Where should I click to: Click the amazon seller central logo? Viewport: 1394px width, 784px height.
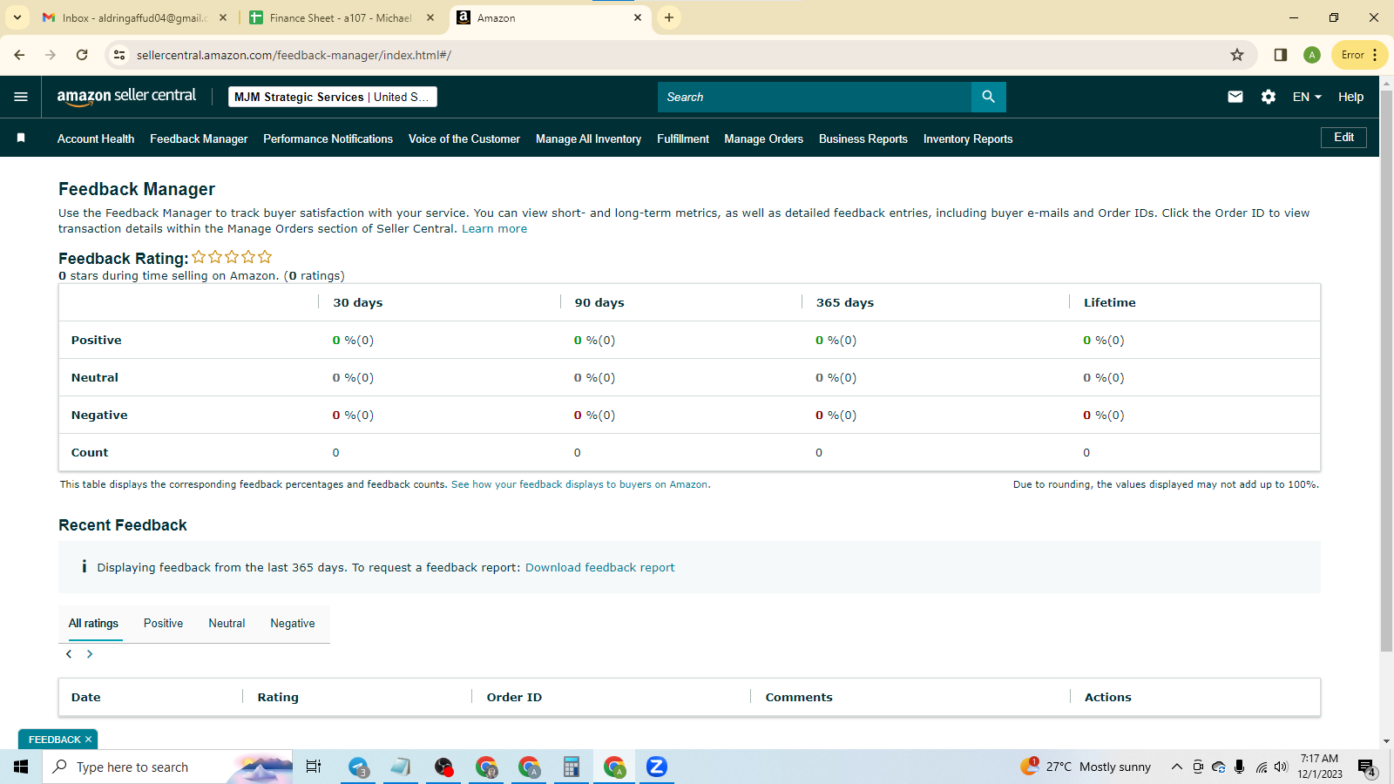coord(126,97)
